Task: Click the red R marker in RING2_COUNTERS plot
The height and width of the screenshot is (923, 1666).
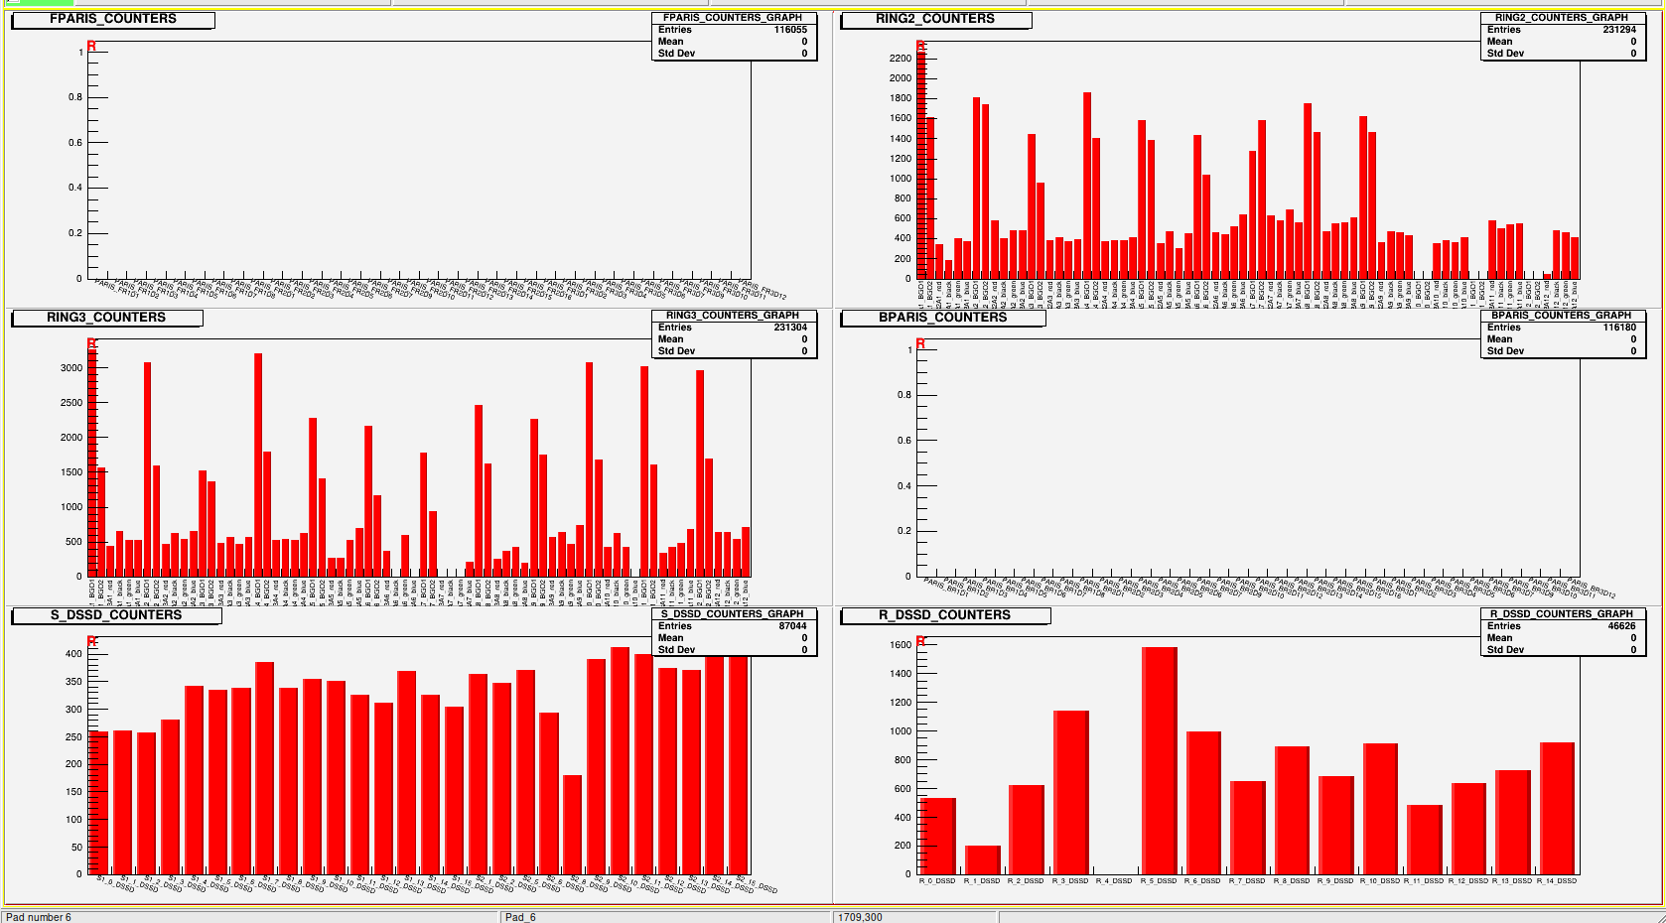Action: point(920,47)
